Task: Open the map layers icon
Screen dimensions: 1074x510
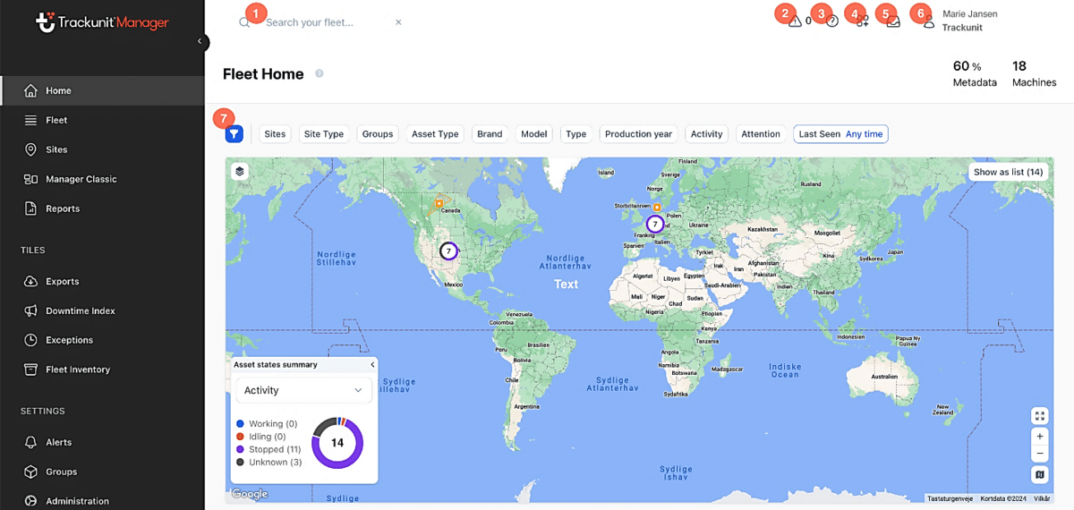Action: pyautogui.click(x=240, y=171)
